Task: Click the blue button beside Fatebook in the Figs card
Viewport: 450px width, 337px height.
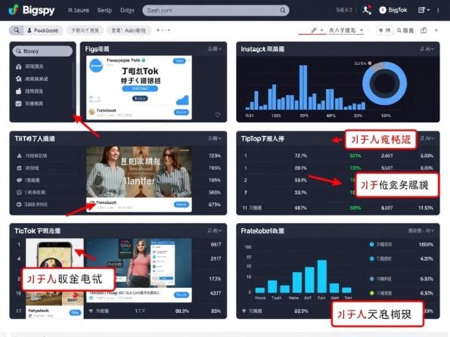Action: point(182,112)
